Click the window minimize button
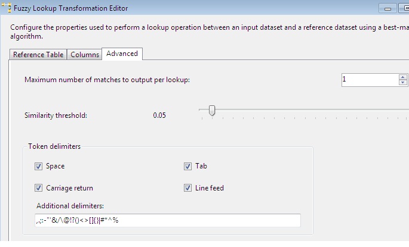This screenshot has width=409, height=247. pos(388,9)
